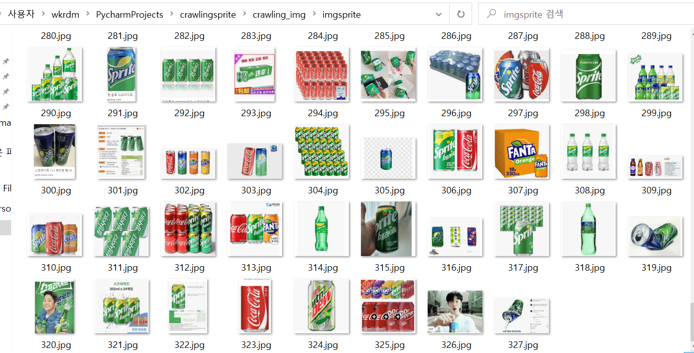Navigate to crawling_img in breadcrumb
Image resolution: width=694 pixels, height=353 pixels.
pos(279,15)
